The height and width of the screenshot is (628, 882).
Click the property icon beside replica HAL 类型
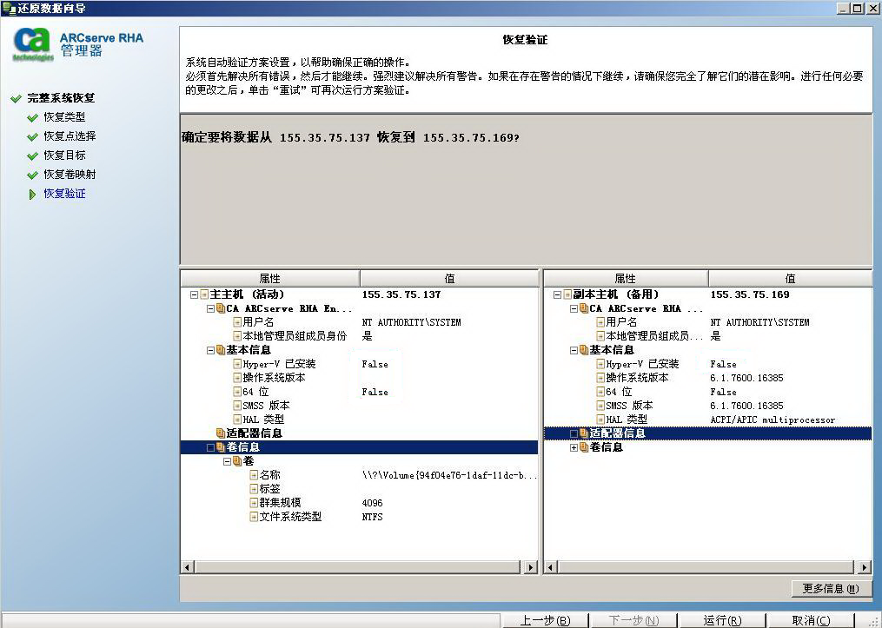[600, 420]
